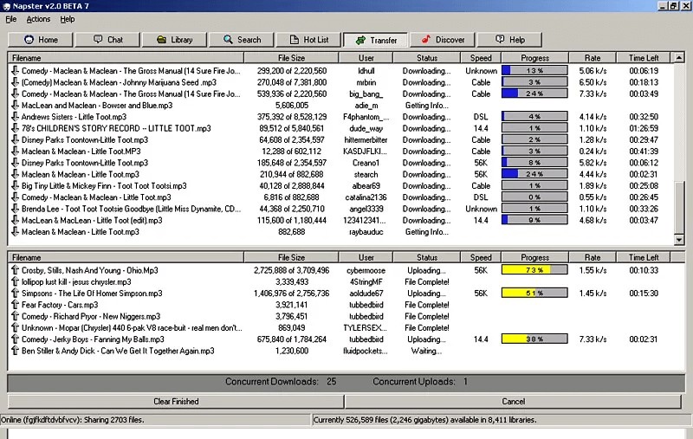Sort downloads by User column header
Image resolution: width=693 pixels, height=439 pixels.
click(366, 58)
